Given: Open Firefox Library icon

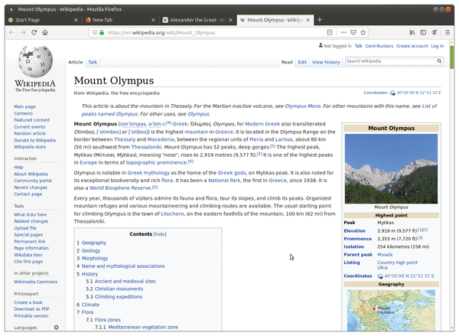Looking at the screenshot, I should pyautogui.click(x=412, y=32).
